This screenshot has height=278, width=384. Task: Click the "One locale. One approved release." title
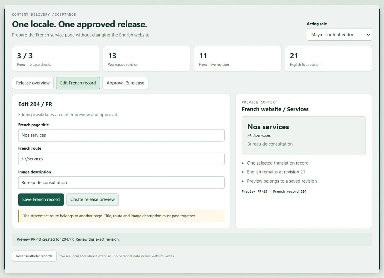79,24
